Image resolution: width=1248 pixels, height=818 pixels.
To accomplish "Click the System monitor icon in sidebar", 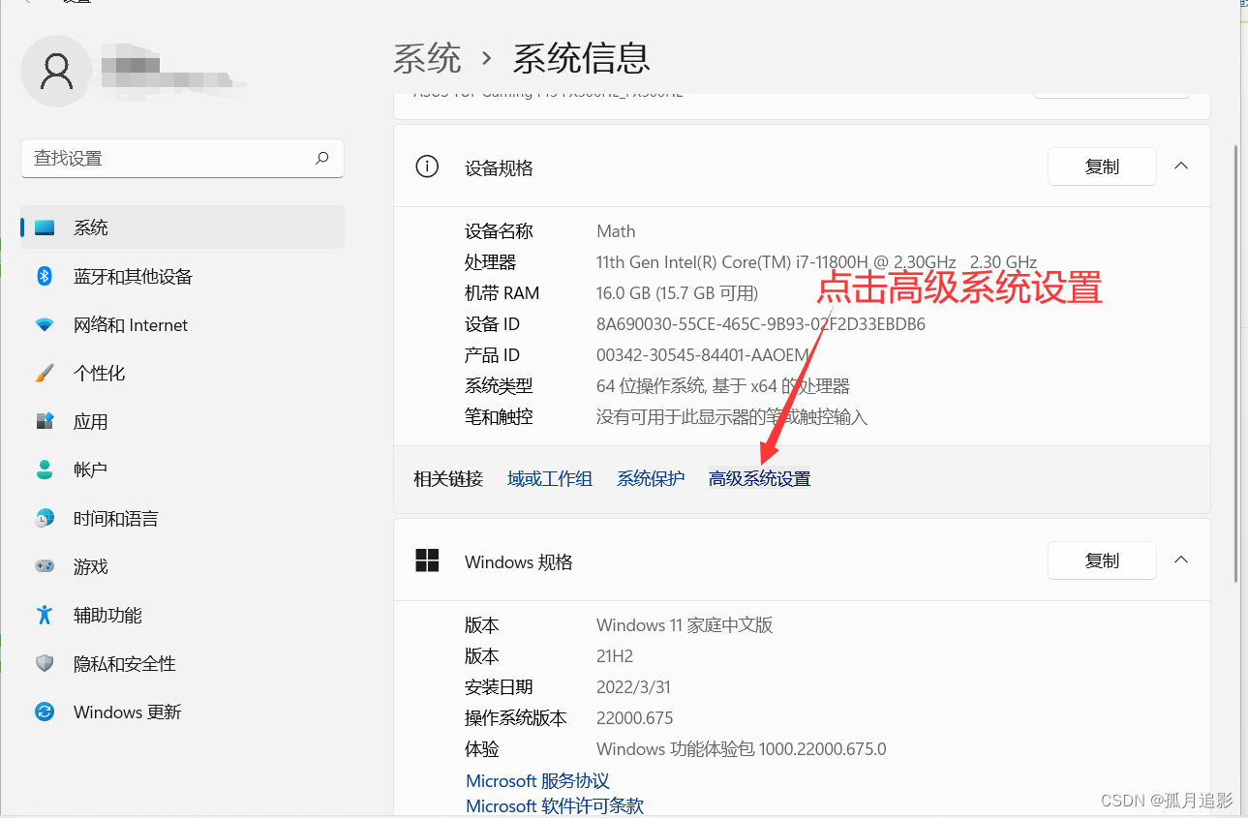I will (x=45, y=227).
